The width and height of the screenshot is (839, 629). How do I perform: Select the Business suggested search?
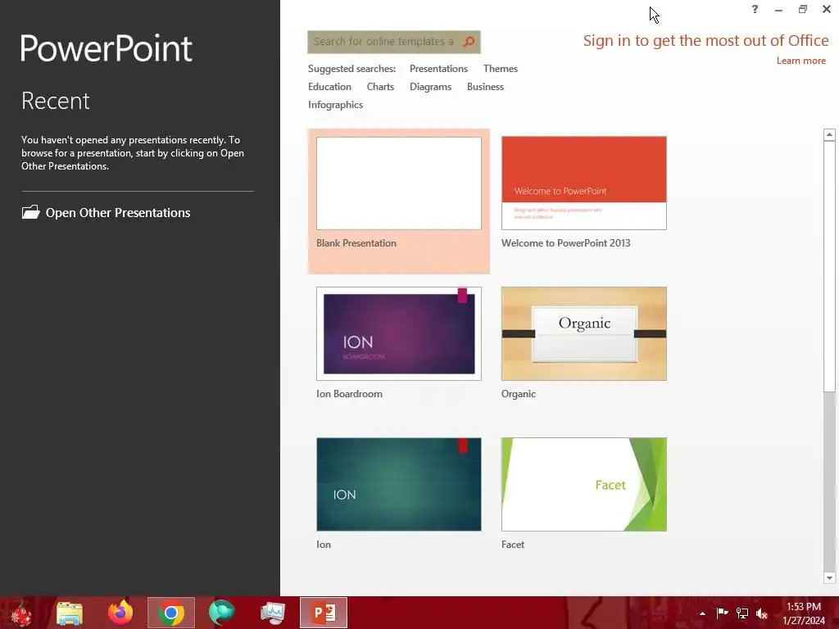coord(485,87)
